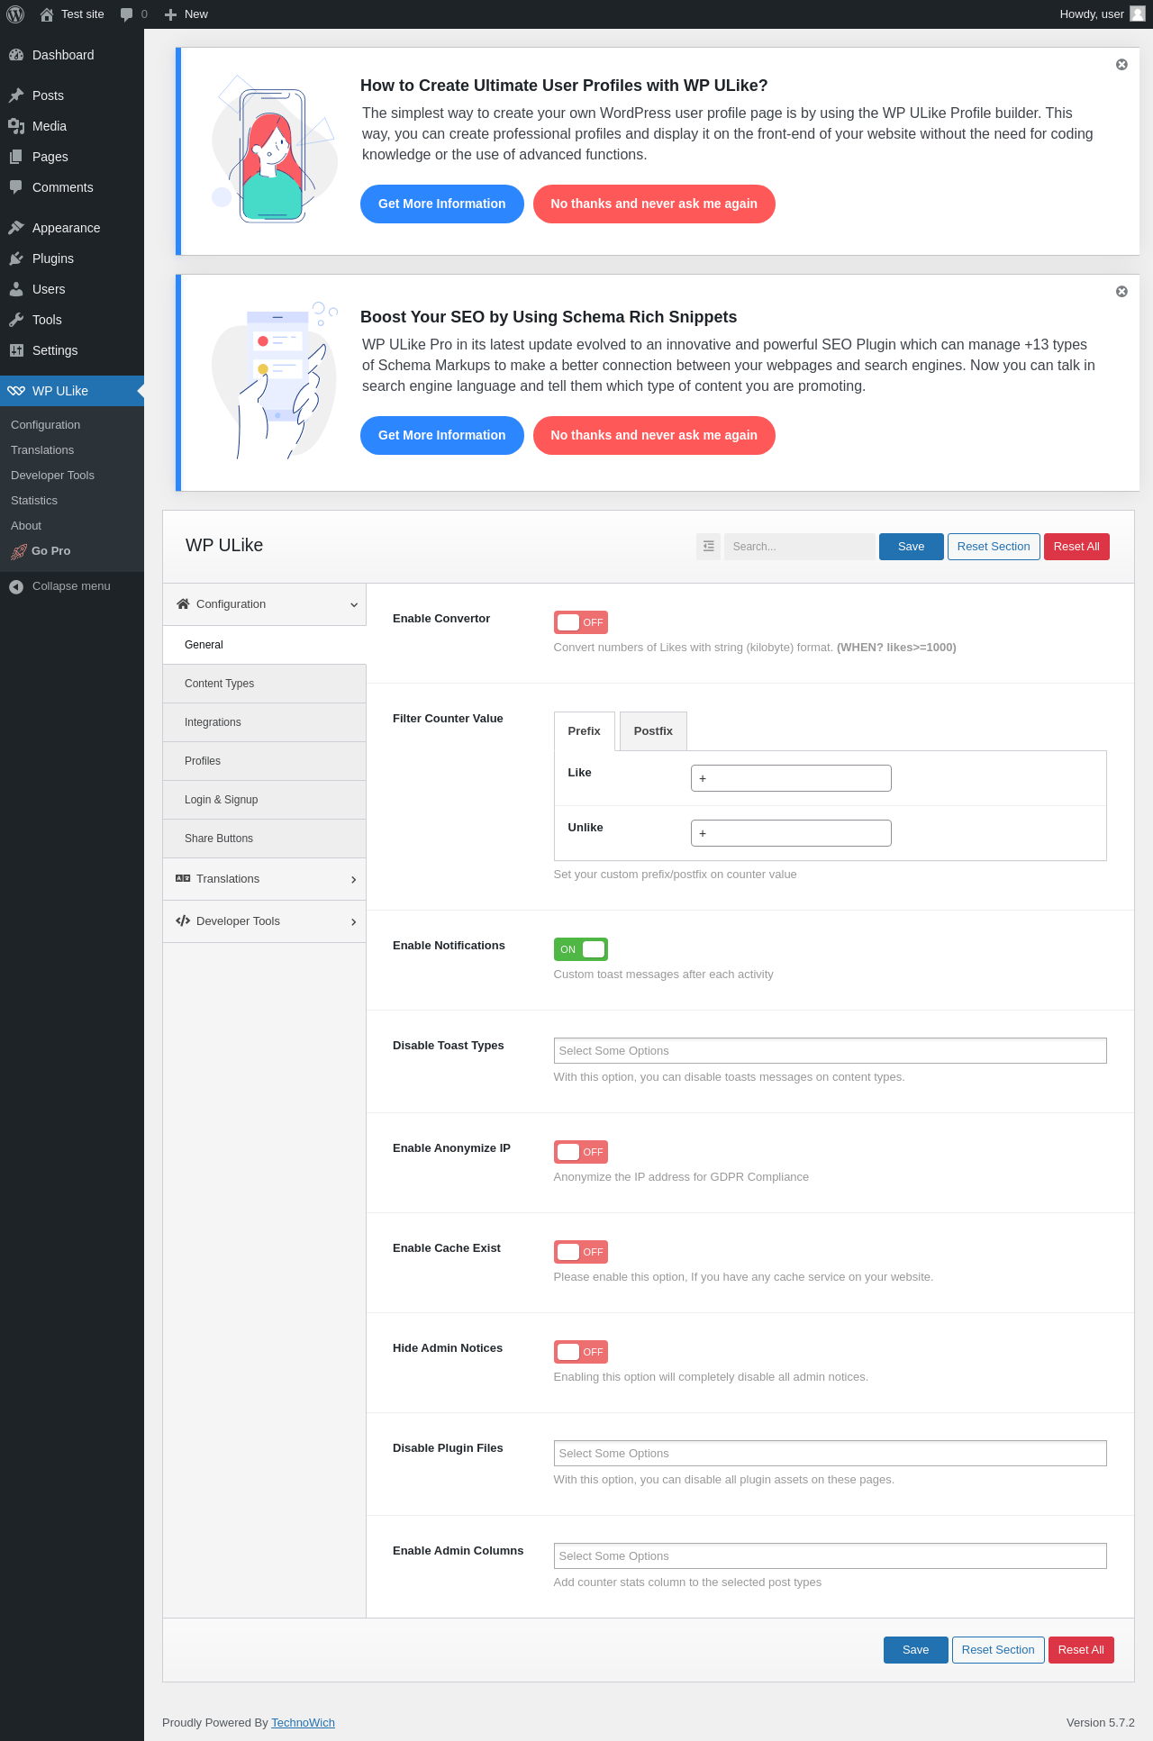Click the top Save button
The height and width of the screenshot is (1741, 1153).
[912, 547]
